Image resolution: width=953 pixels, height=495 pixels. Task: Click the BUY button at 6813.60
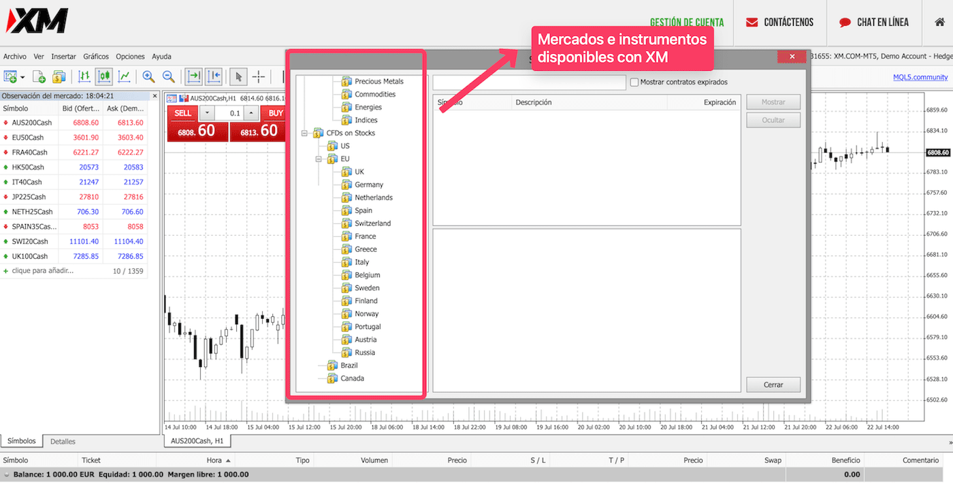click(x=257, y=123)
